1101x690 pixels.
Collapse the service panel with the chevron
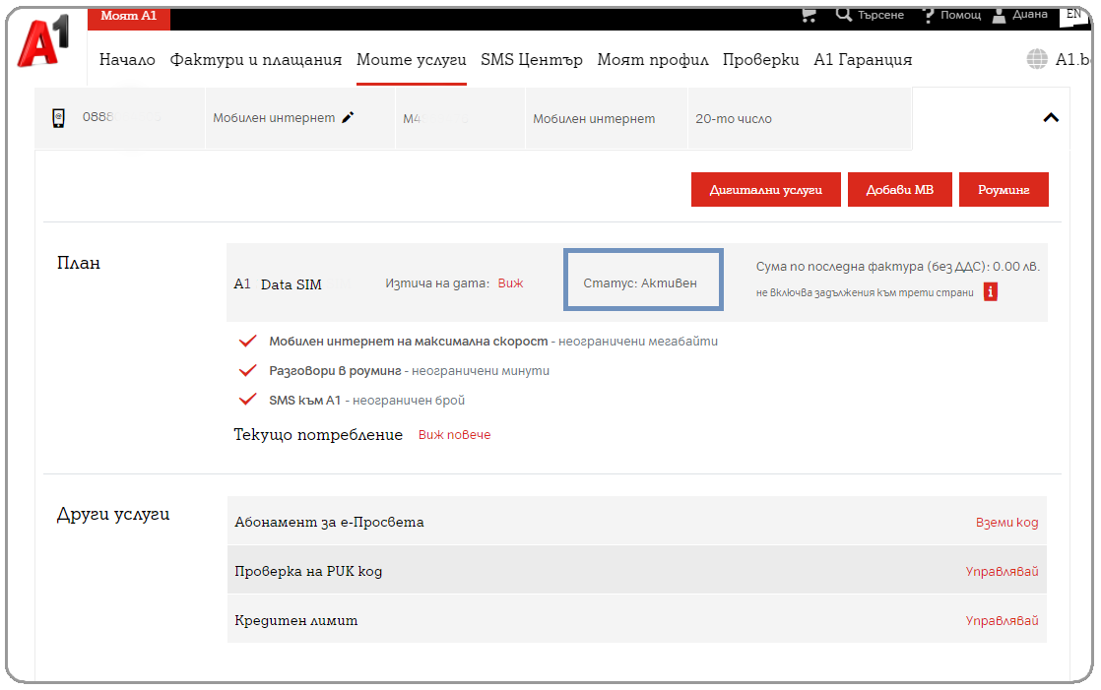[x=1051, y=118]
